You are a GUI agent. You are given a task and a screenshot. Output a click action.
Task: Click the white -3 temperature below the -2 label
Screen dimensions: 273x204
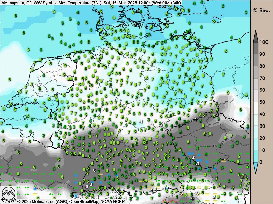[197, 164]
